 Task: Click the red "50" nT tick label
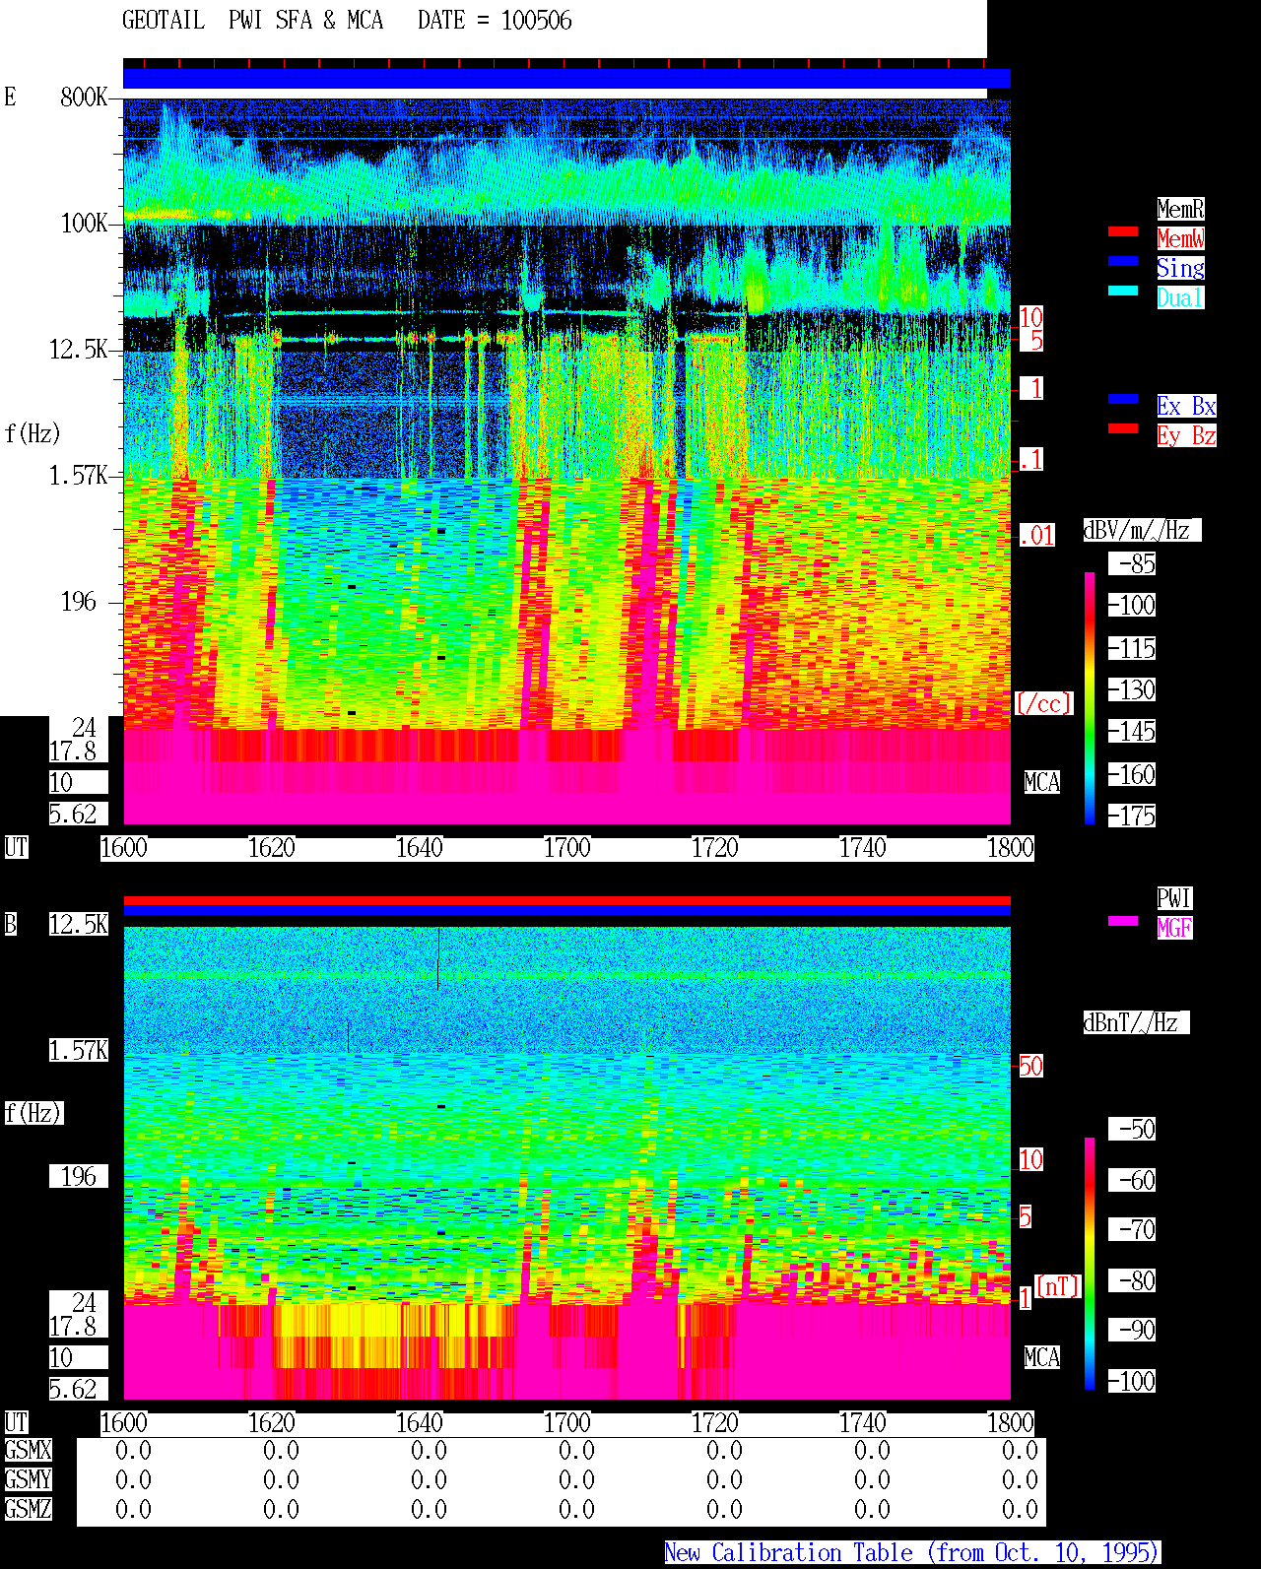[1030, 1066]
